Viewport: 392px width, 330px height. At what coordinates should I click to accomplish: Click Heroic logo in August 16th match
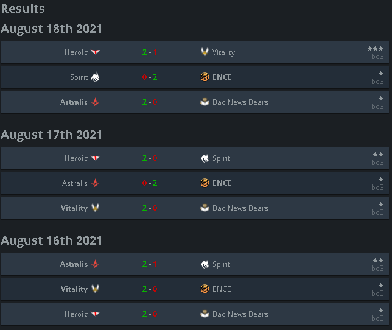pos(95,314)
